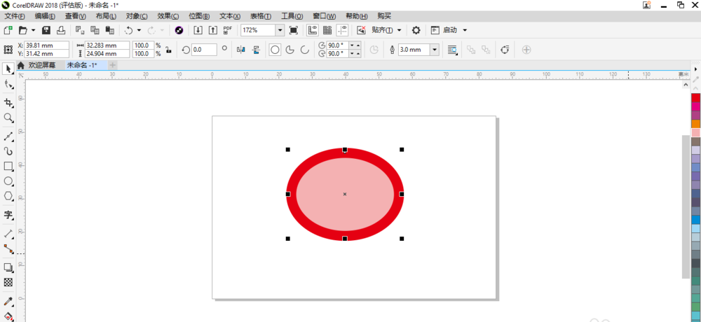
Task: Set shape to full Ellipse
Action: coord(275,50)
